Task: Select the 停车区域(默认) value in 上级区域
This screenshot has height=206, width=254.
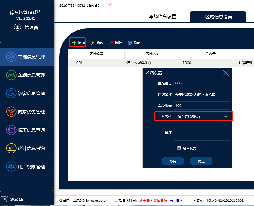Action: pyautogui.click(x=189, y=117)
